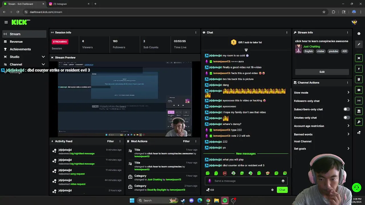Expand Banned words settings
The height and width of the screenshot is (205, 365).
coord(348,134)
